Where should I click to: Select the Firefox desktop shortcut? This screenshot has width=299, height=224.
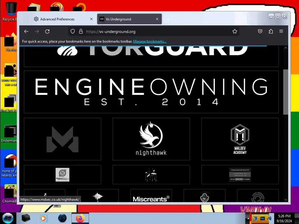tap(10, 42)
